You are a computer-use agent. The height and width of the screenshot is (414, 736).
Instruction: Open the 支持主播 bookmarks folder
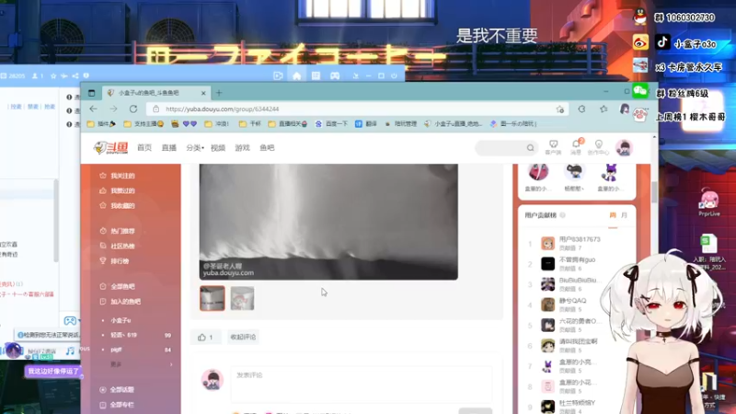tap(144, 124)
